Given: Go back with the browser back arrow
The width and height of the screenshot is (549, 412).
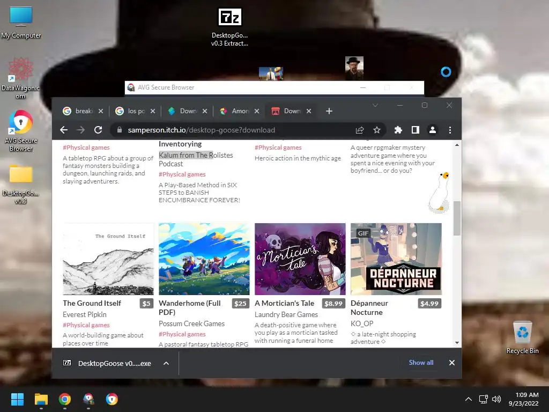Looking at the screenshot, I should (64, 130).
